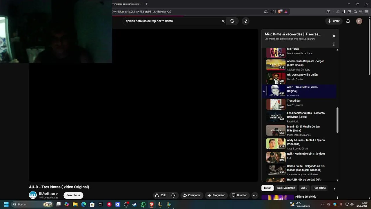Viewport: 371px width, 209px height.
Task: Close the Mix playlist panel
Action: pos(334,36)
